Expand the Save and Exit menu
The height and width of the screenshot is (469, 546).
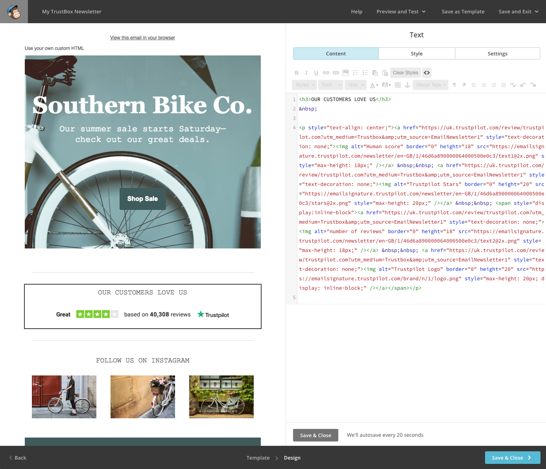point(518,11)
